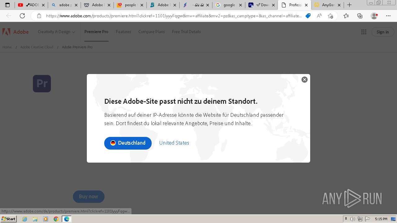Click the Buy now button
The height and width of the screenshot is (223, 397).
point(88,196)
